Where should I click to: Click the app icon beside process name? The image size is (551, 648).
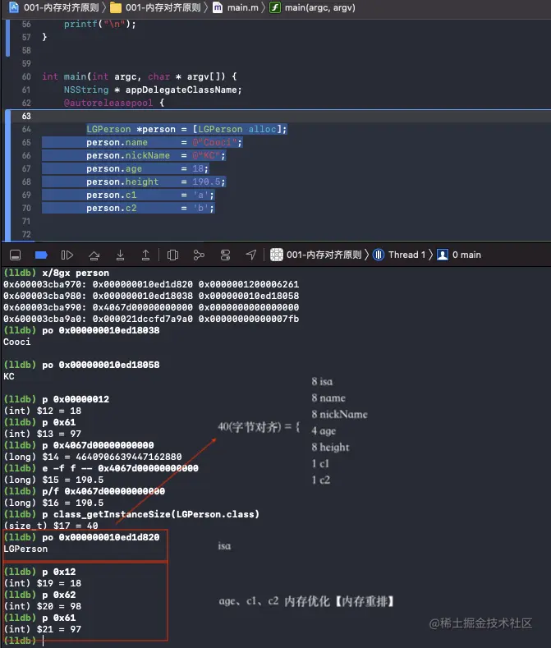pyautogui.click(x=277, y=255)
